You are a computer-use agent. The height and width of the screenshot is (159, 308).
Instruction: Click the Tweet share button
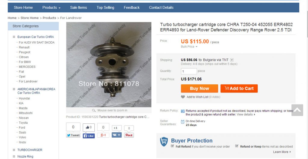click(73, 135)
